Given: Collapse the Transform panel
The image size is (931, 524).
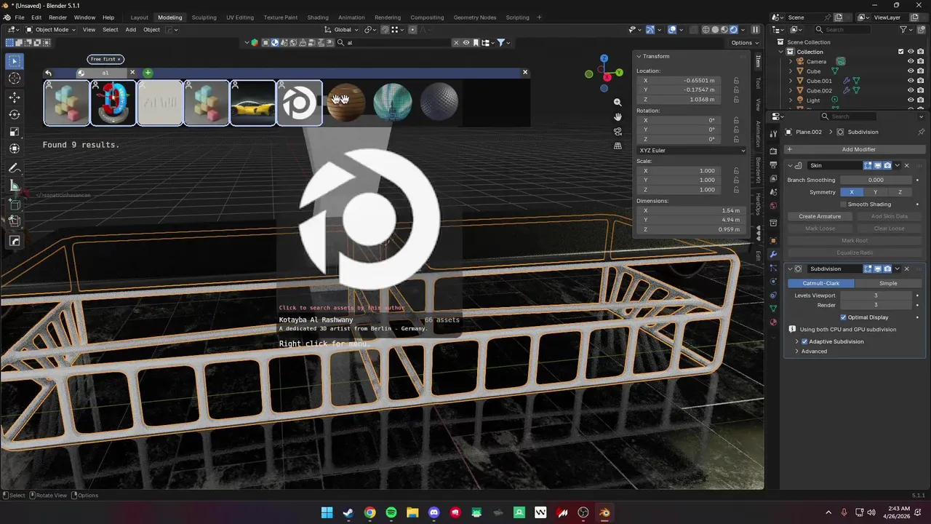Looking at the screenshot, I should (x=639, y=56).
